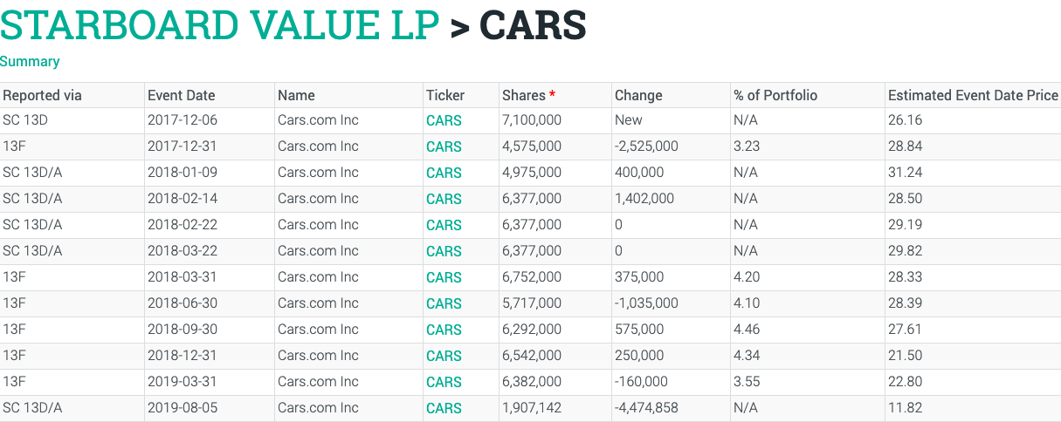Open CARS ticker in the 2017-12-31 row
The image size is (1061, 422).
point(444,146)
